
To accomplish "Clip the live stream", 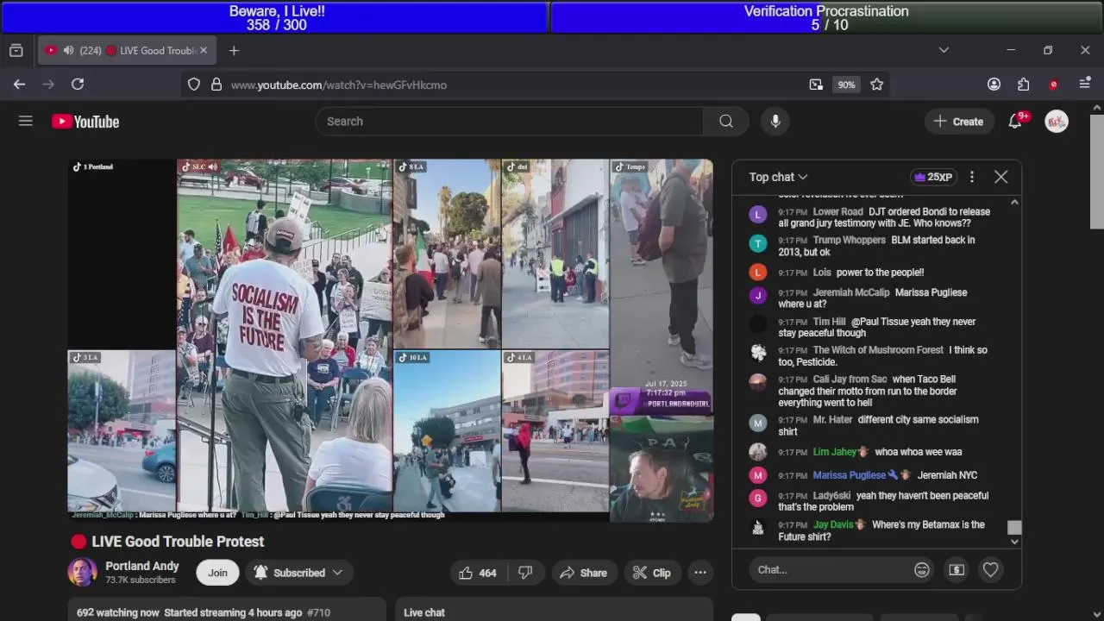I will coord(651,573).
